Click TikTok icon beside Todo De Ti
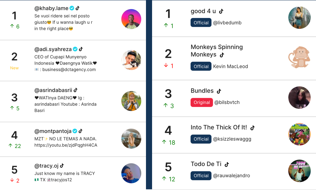Viewport: 316px width, 190px height. [x=227, y=164]
